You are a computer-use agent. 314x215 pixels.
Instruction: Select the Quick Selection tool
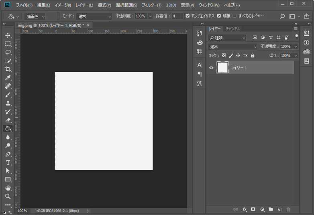[x=8, y=61]
